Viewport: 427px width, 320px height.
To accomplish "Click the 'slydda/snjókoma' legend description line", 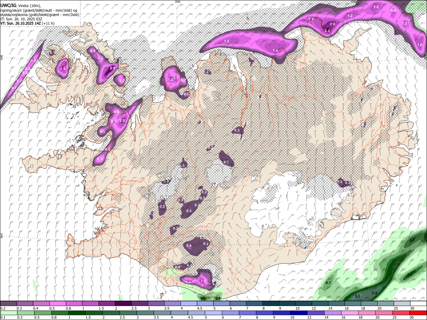I will (40, 15).
